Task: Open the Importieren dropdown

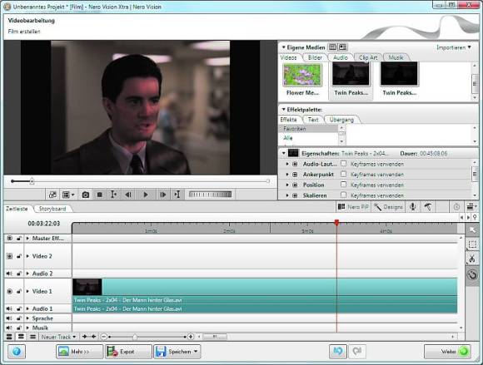Action: (454, 47)
